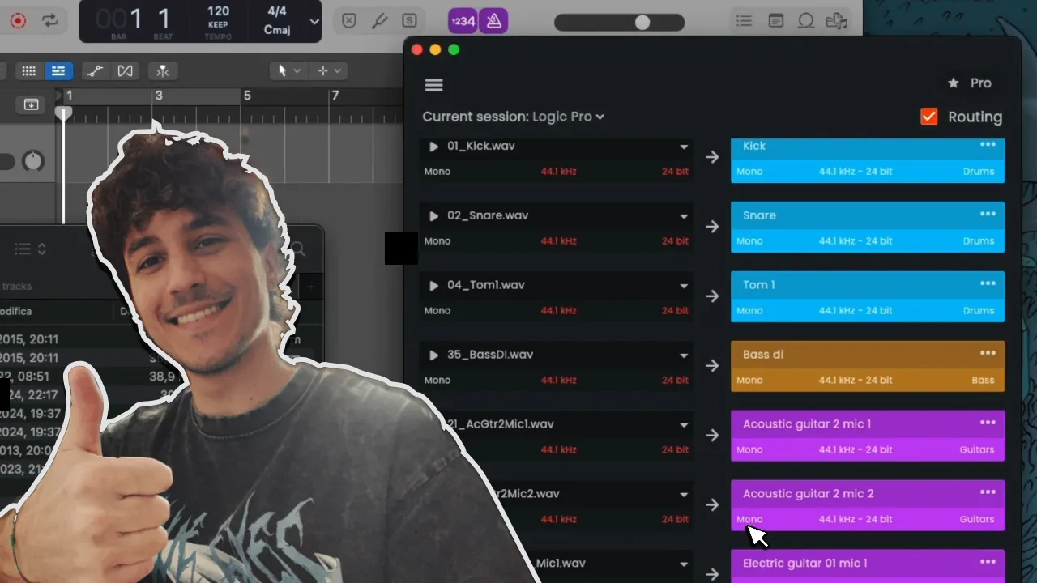Toggle the metronome click button
This screenshot has height=583, width=1037.
[x=493, y=21]
